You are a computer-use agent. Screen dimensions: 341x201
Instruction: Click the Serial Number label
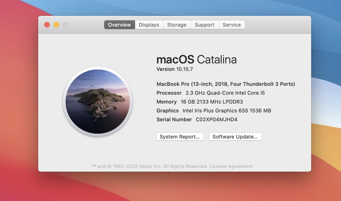pos(174,119)
